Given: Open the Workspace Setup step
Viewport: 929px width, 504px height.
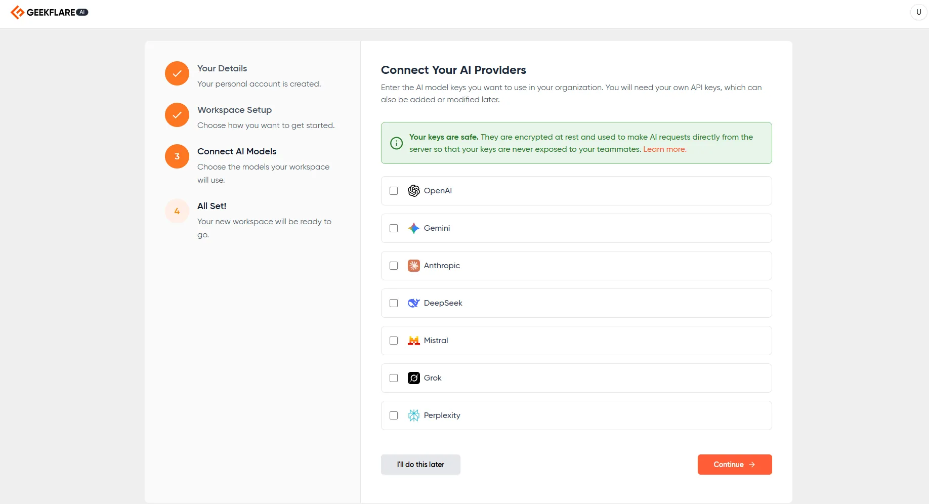Looking at the screenshot, I should point(234,110).
